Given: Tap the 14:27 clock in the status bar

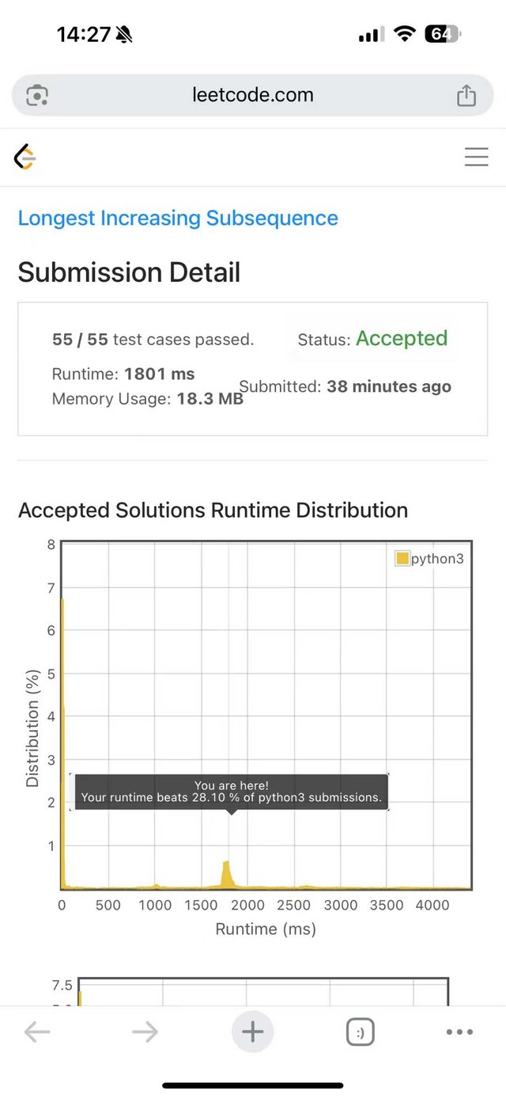Looking at the screenshot, I should pyautogui.click(x=83, y=34).
